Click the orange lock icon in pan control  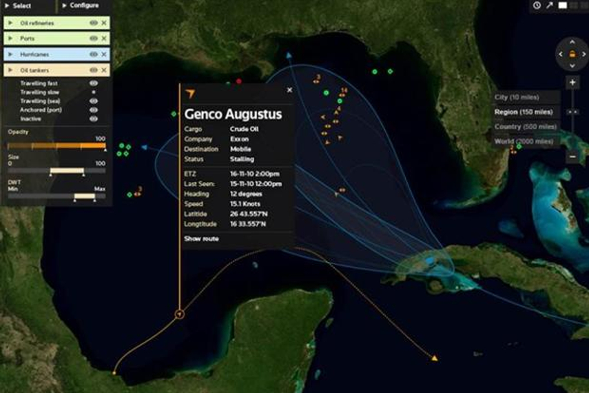click(x=572, y=54)
